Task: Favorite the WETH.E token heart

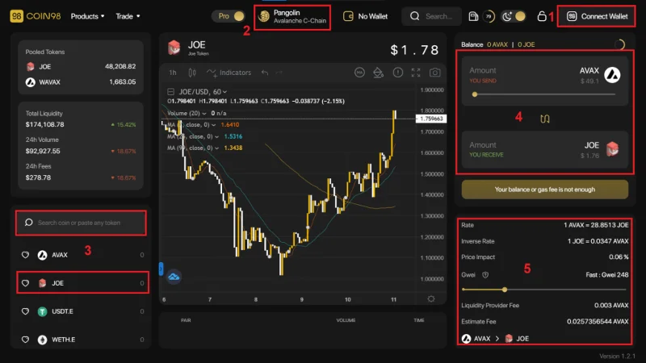Action: coord(25,340)
